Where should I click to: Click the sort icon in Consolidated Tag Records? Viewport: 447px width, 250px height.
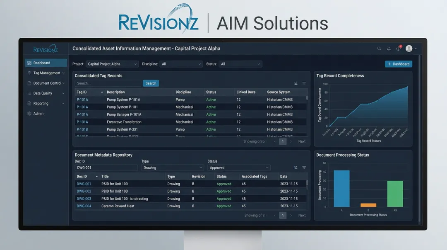click(296, 83)
